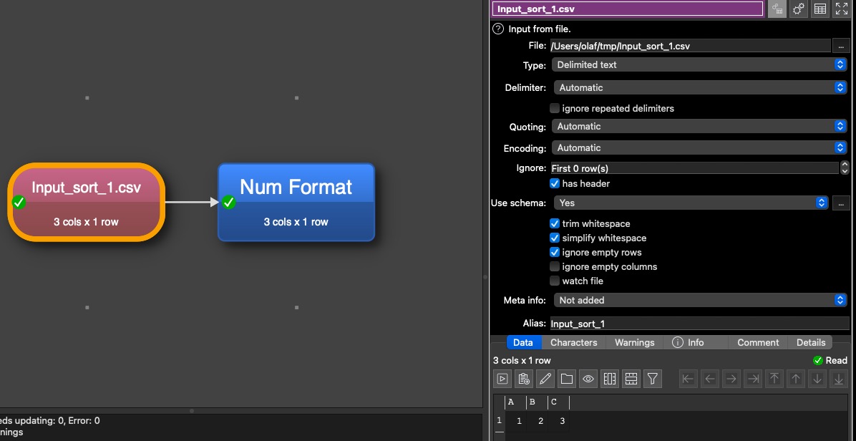
Task: Switch to the Info tab
Action: pos(696,343)
